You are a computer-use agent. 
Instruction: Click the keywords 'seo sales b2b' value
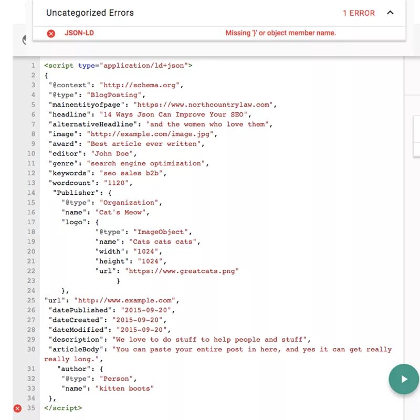click(131, 173)
